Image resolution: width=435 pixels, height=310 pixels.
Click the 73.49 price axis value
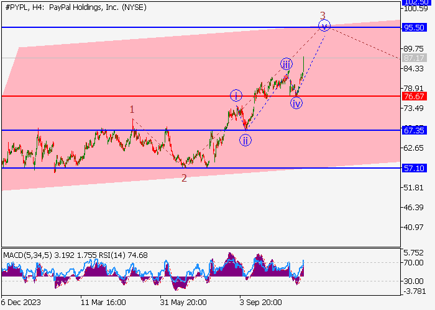(x=414, y=108)
